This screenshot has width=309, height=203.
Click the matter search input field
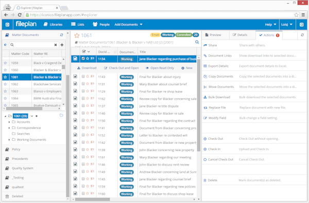tap(33, 45)
